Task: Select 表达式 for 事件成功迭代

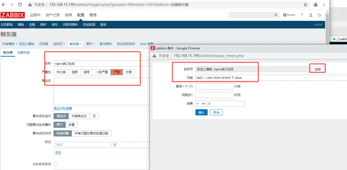Action: pyautogui.click(x=61, y=116)
